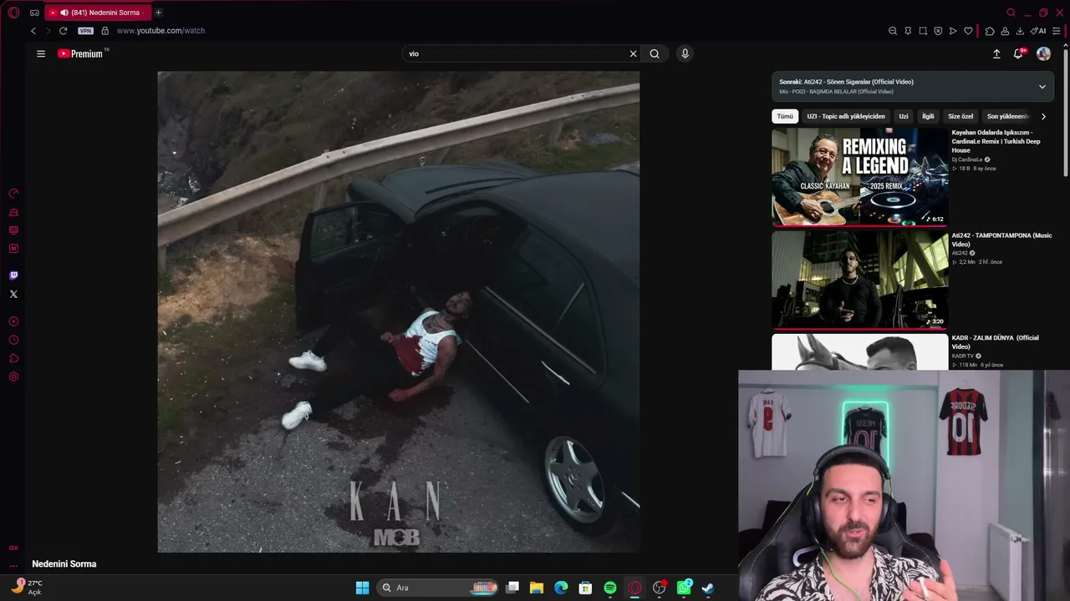Open File Explorer from the taskbar
Screen dimensions: 1070x601
point(537,588)
